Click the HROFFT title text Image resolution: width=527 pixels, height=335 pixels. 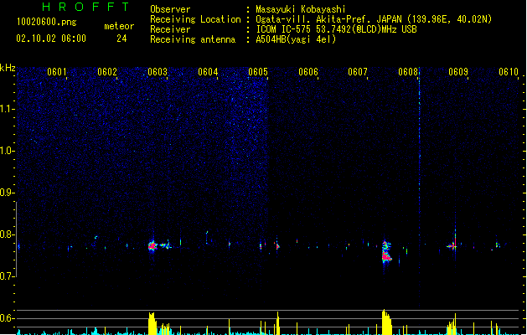click(x=86, y=7)
